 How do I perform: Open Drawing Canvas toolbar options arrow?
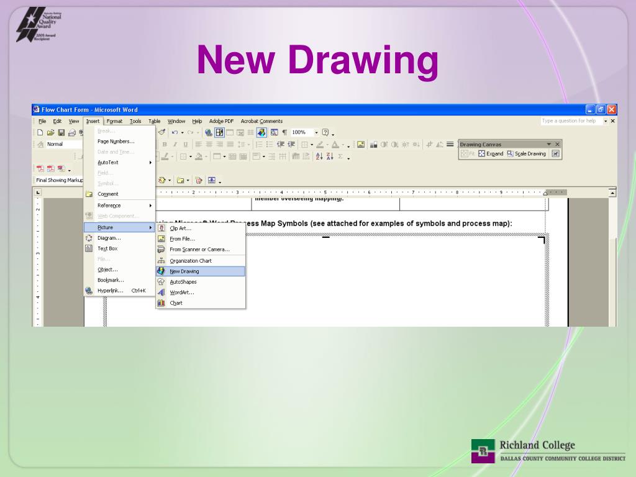point(548,144)
